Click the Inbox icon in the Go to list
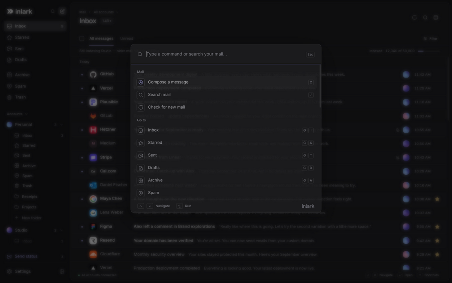This screenshot has height=283, width=452. [x=141, y=130]
